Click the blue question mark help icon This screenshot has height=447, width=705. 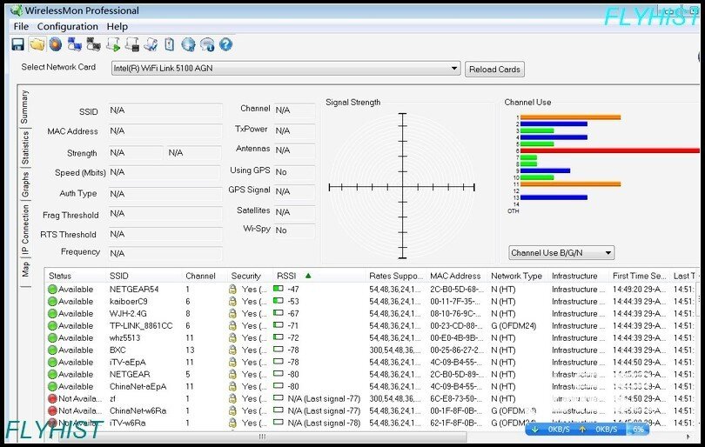[x=225, y=44]
